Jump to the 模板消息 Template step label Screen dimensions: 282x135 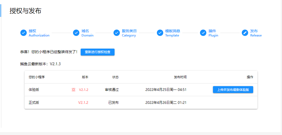pos(172,33)
